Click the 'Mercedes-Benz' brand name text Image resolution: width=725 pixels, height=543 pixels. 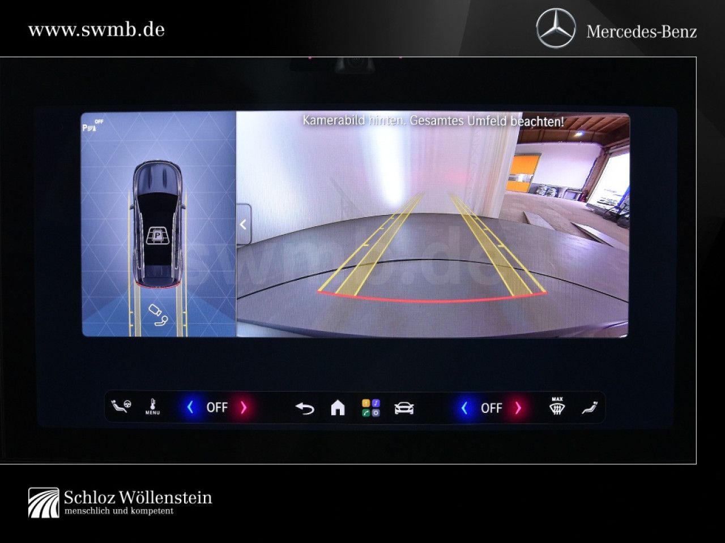point(641,31)
